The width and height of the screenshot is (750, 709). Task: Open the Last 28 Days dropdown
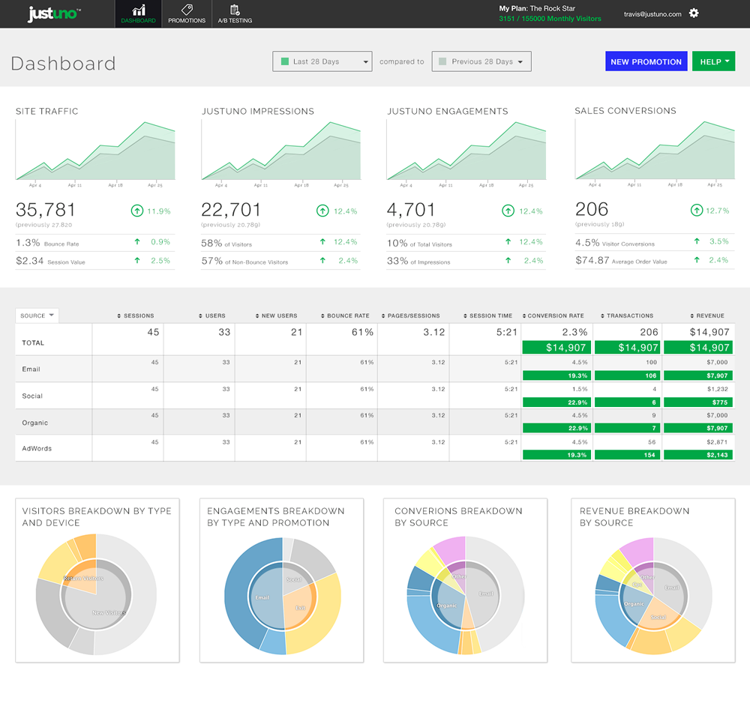(322, 61)
